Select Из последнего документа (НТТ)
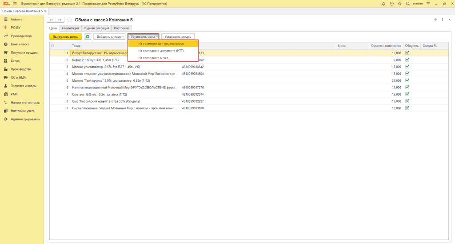This screenshot has height=244, width=455. [163, 51]
